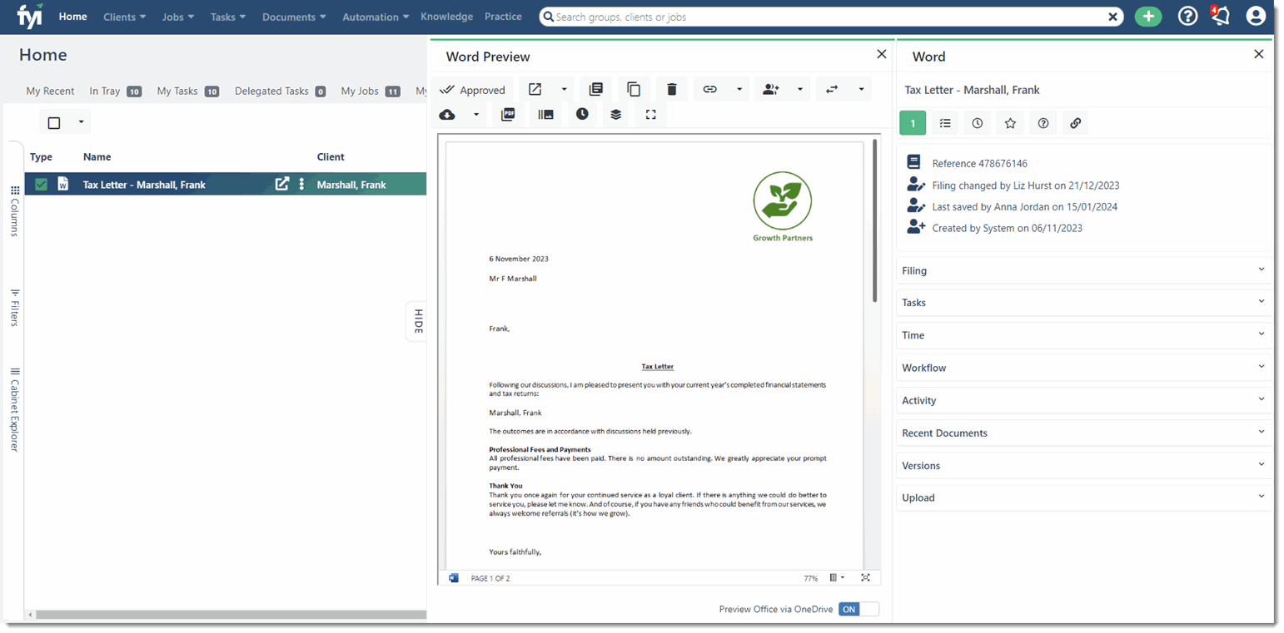Open the Documents menu

[x=295, y=17]
